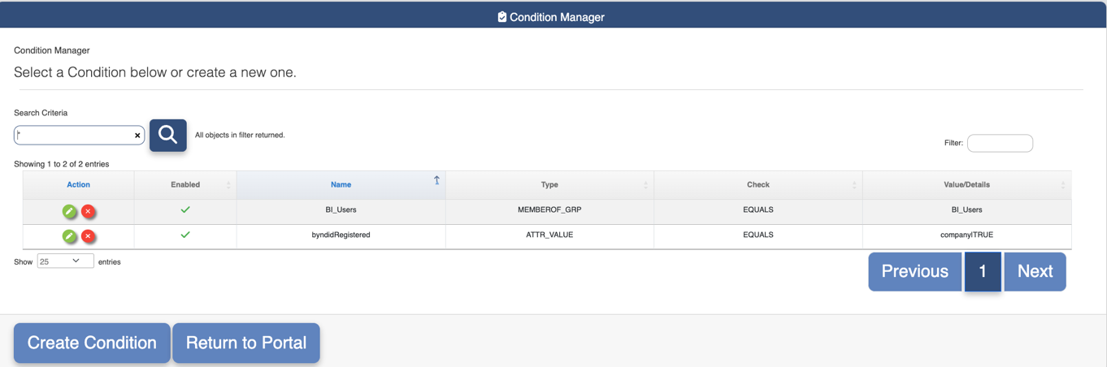The height and width of the screenshot is (367, 1107).
Task: Click the Action column header
Action: (78, 184)
